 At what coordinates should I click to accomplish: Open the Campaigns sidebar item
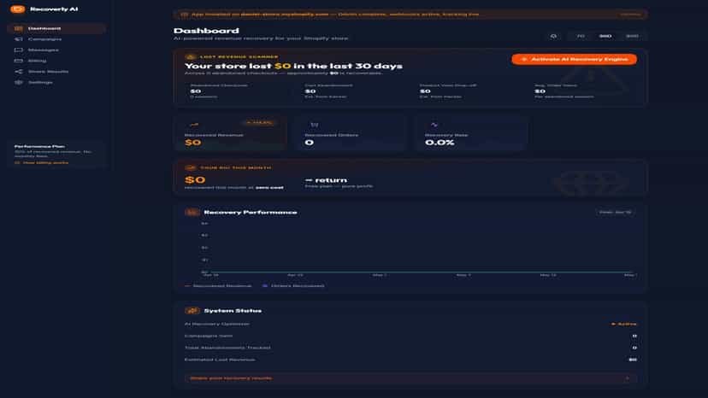pyautogui.click(x=56, y=39)
